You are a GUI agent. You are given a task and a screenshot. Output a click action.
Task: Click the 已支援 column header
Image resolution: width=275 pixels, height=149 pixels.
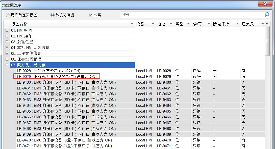(253, 24)
